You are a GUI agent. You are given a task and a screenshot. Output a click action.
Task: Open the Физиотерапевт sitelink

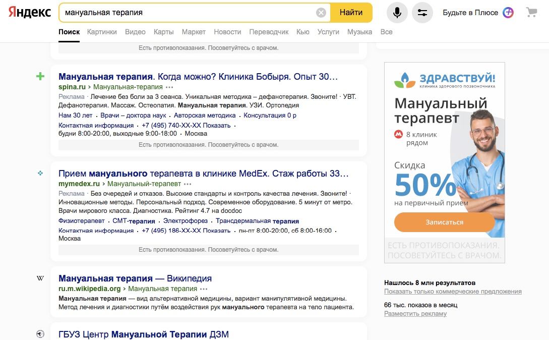pos(81,221)
